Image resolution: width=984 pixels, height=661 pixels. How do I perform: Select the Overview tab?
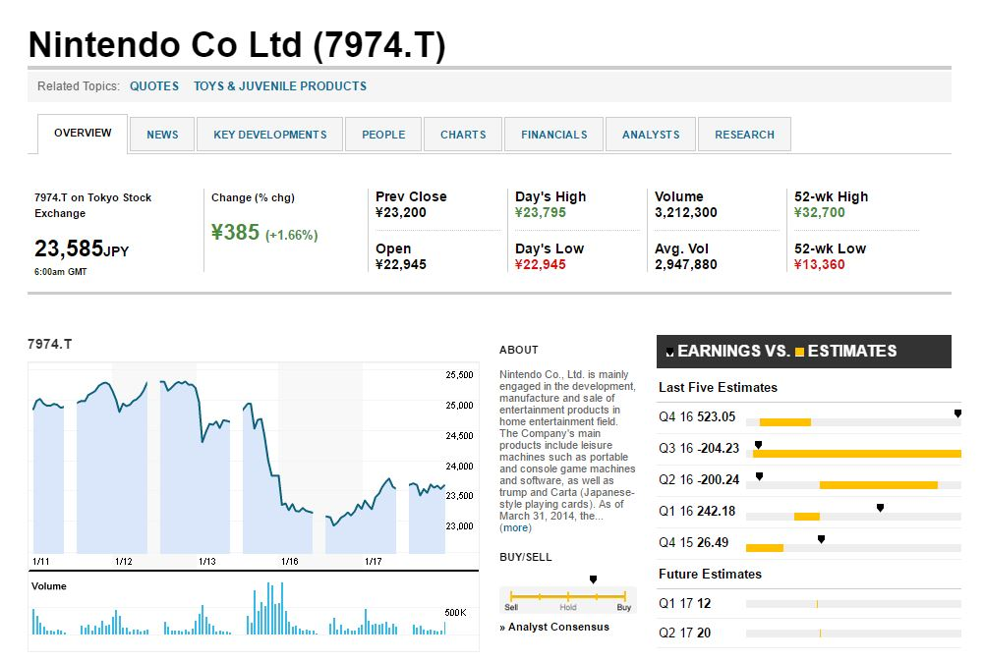coord(83,134)
